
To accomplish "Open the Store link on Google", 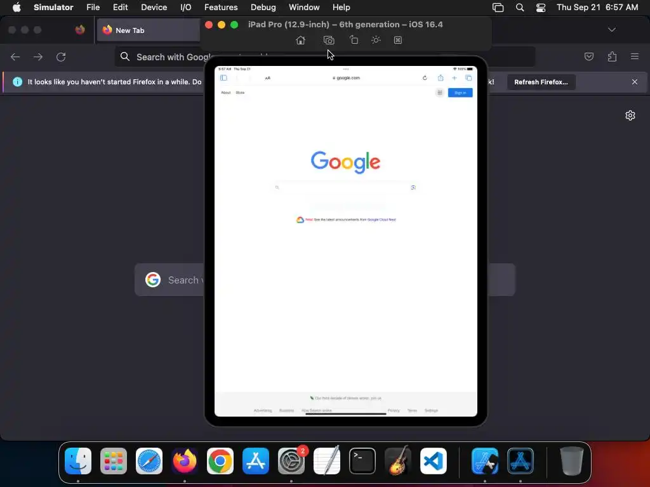I will 240,93.
